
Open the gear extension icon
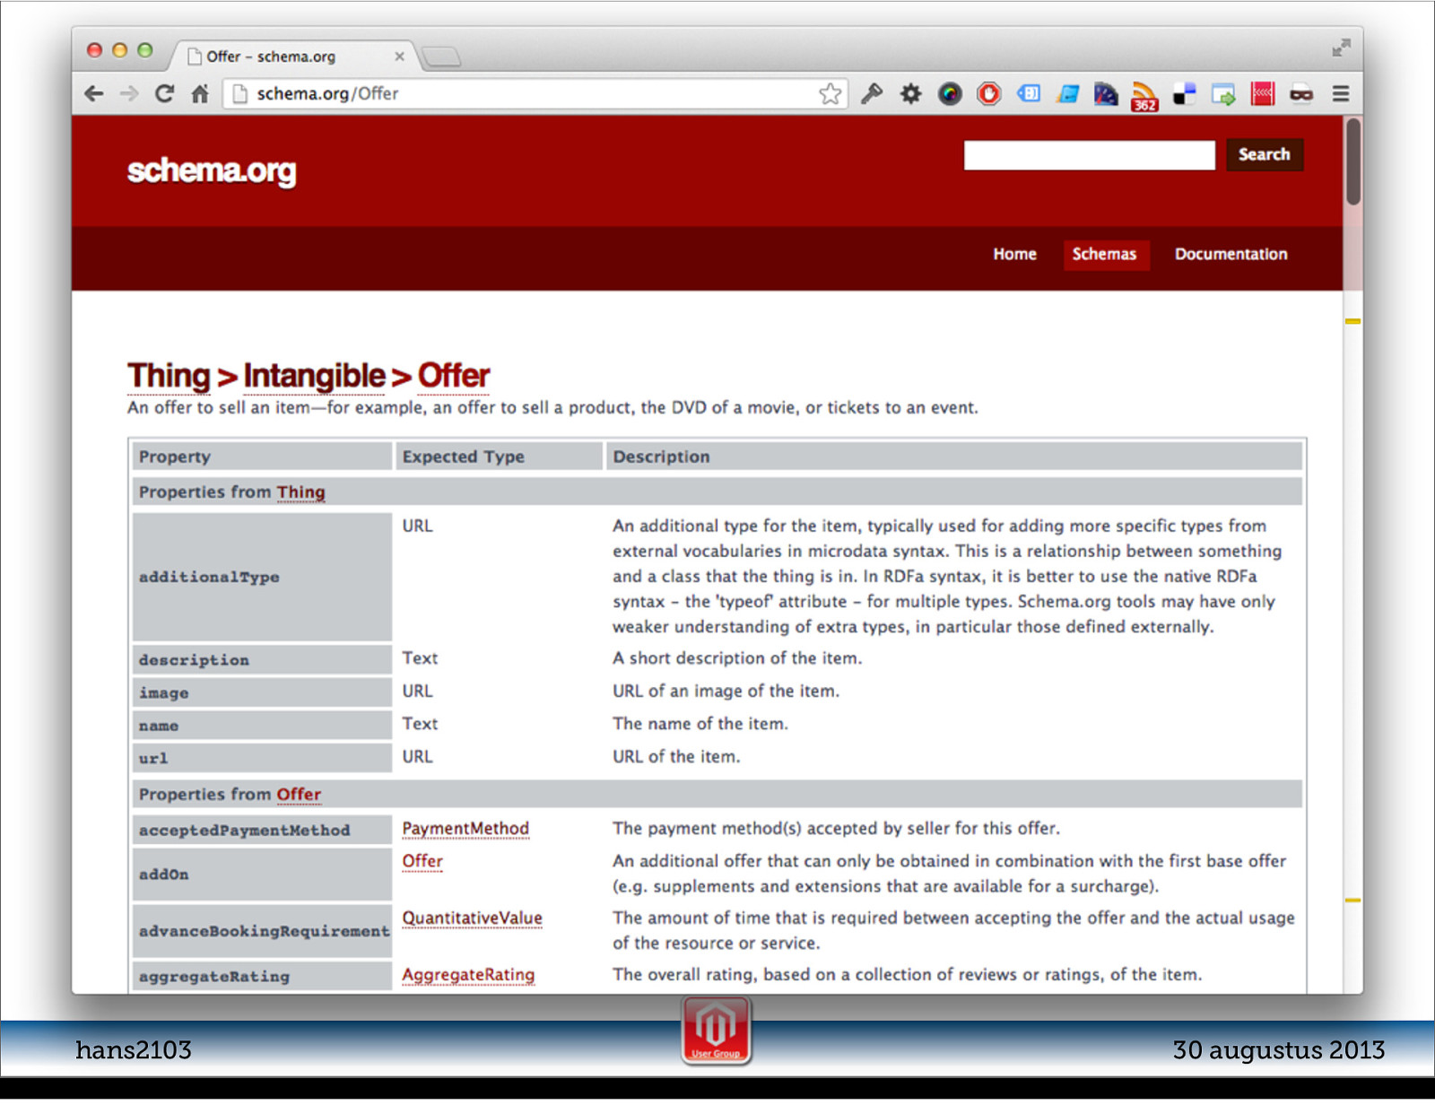[x=910, y=93]
